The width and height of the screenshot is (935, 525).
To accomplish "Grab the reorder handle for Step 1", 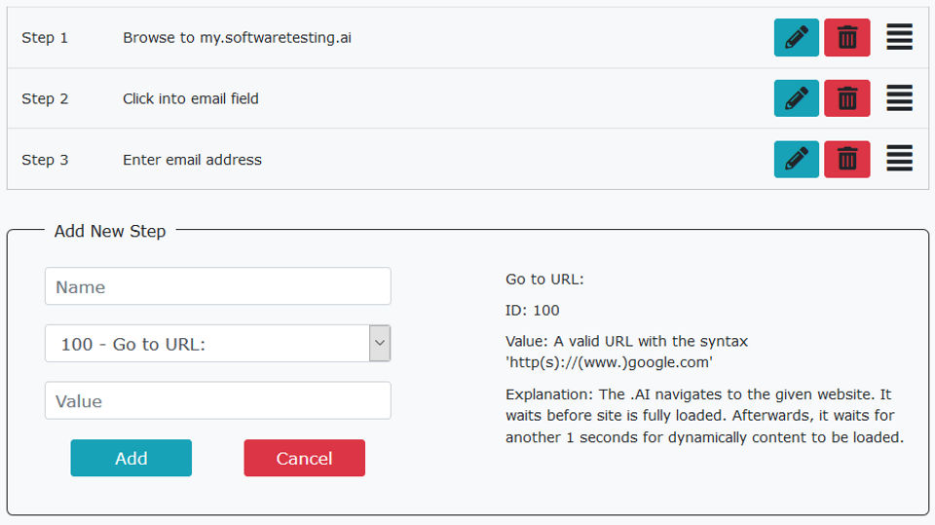I will [x=899, y=37].
